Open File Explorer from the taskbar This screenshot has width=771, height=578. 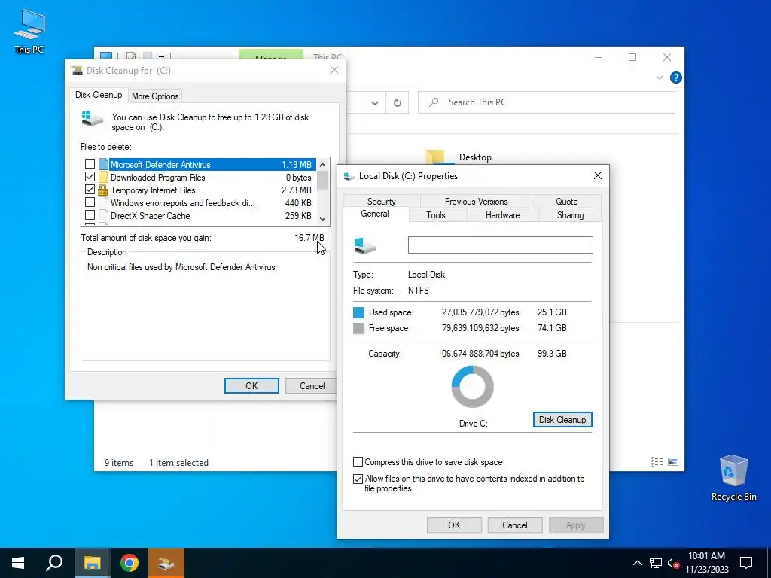[x=92, y=563]
